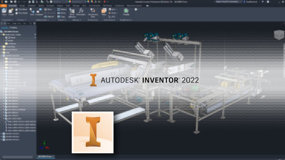The height and width of the screenshot is (160, 285).
Task: Select the Constrain tool
Action: 39,12
